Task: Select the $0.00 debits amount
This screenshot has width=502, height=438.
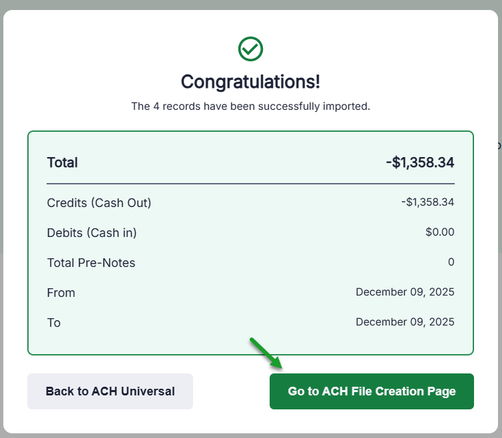Action: coord(440,232)
